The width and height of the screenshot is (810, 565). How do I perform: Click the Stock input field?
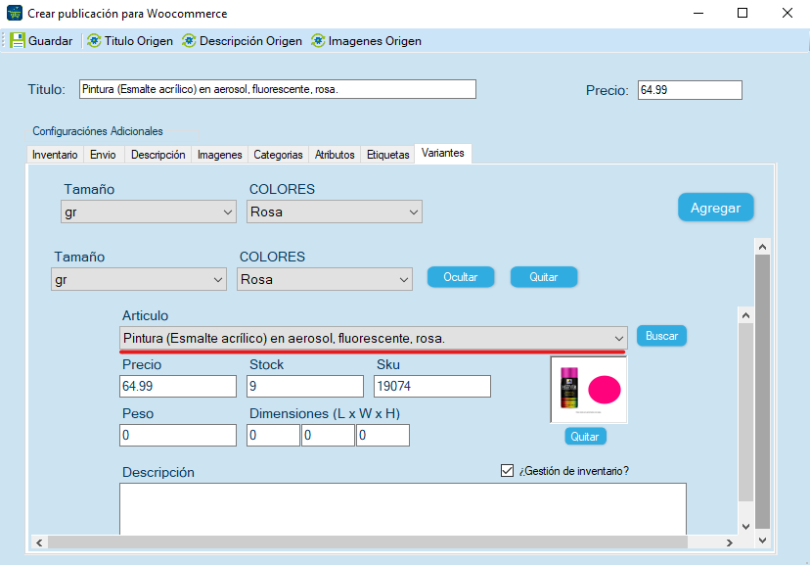pyautogui.click(x=305, y=386)
